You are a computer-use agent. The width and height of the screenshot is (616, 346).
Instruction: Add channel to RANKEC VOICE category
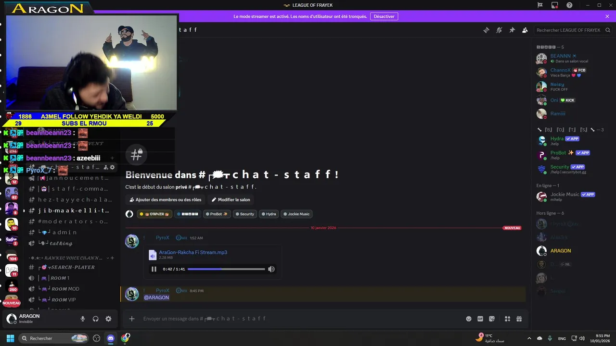click(112, 258)
